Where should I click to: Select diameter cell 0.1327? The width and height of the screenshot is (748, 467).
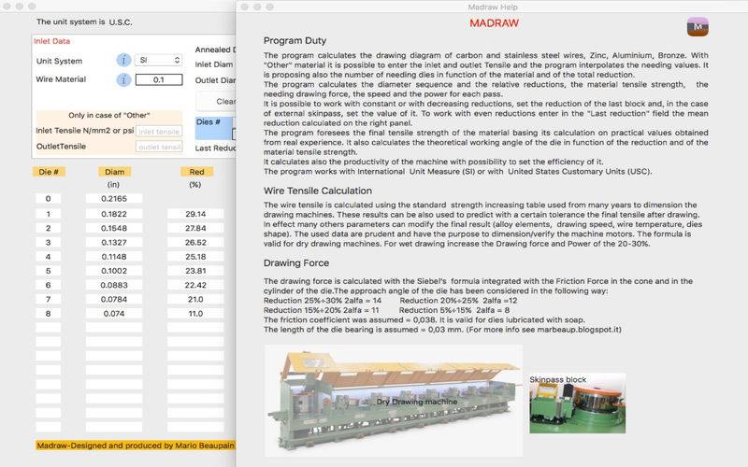tap(114, 243)
